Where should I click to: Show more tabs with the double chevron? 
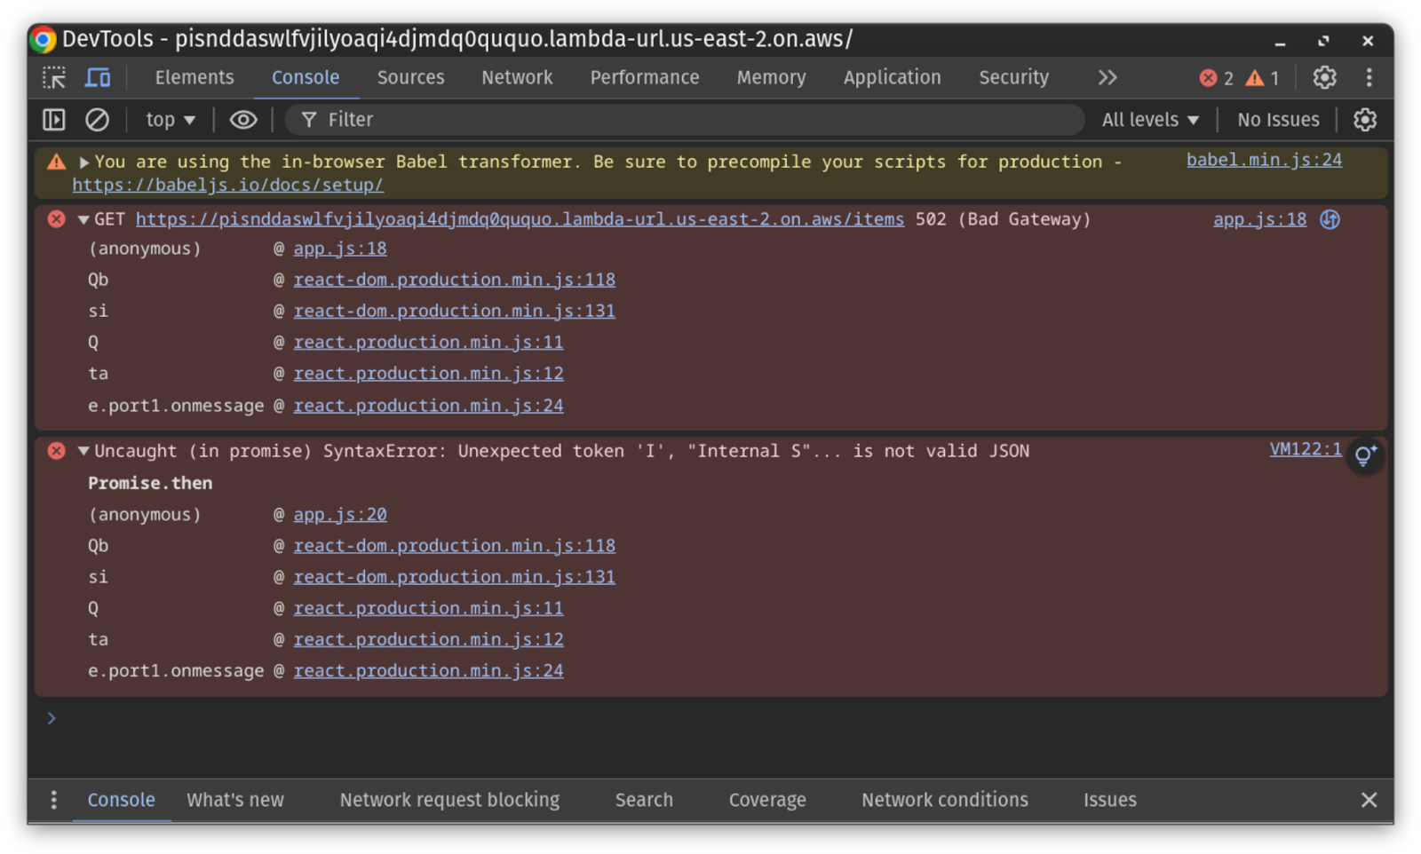[x=1107, y=78]
